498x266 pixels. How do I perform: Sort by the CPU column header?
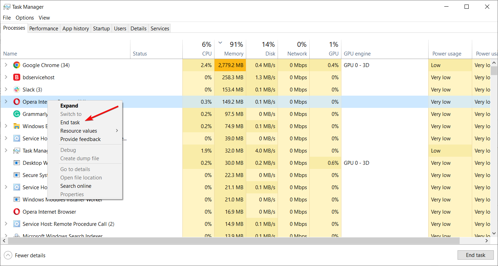point(198,49)
